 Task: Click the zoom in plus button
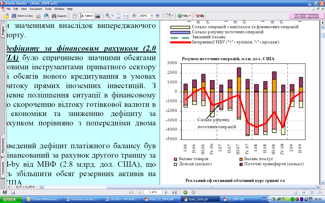157,16
